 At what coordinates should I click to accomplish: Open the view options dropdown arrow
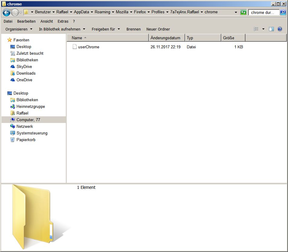263,29
